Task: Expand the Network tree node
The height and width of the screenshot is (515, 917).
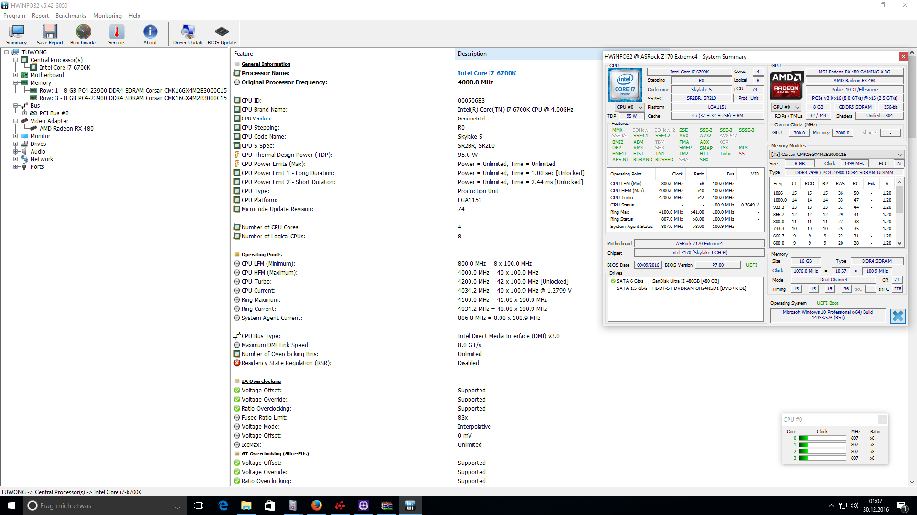Action: pos(15,159)
